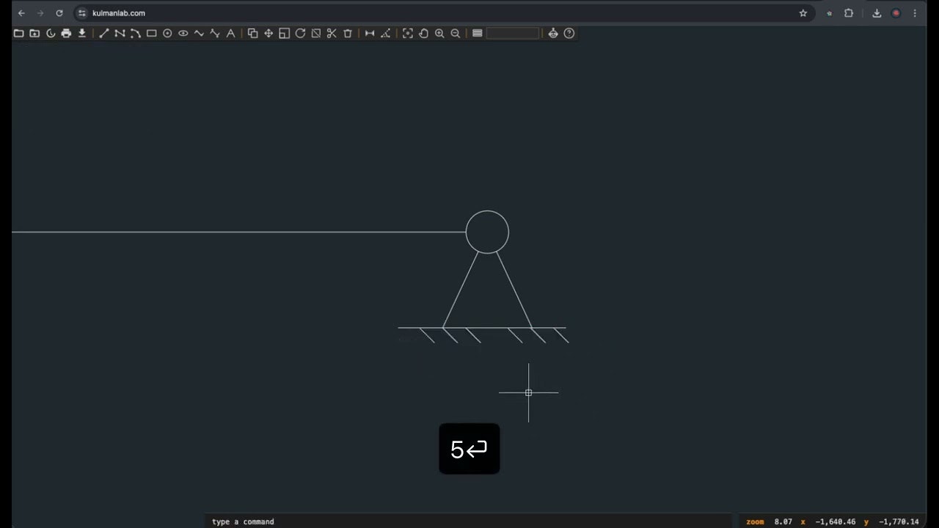Click the browser back arrow
This screenshot has height=528, width=939.
pos(21,13)
